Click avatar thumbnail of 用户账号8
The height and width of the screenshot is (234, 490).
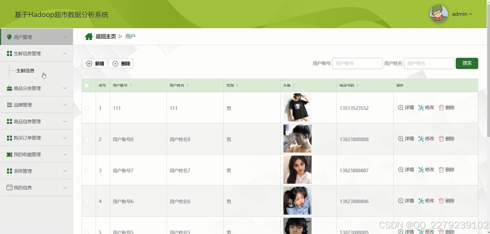297,138
